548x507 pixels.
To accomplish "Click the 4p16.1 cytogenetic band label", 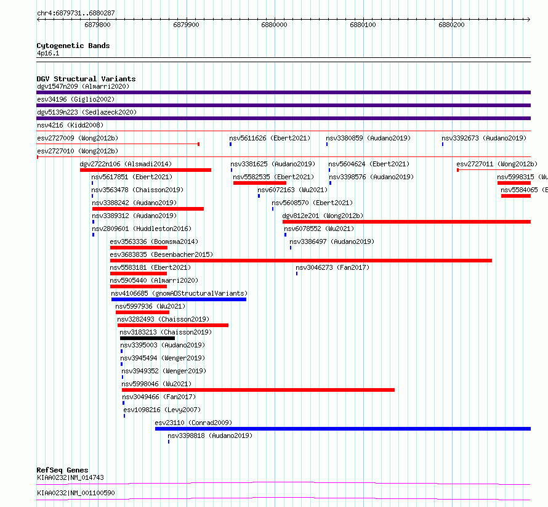I will 48,54.
